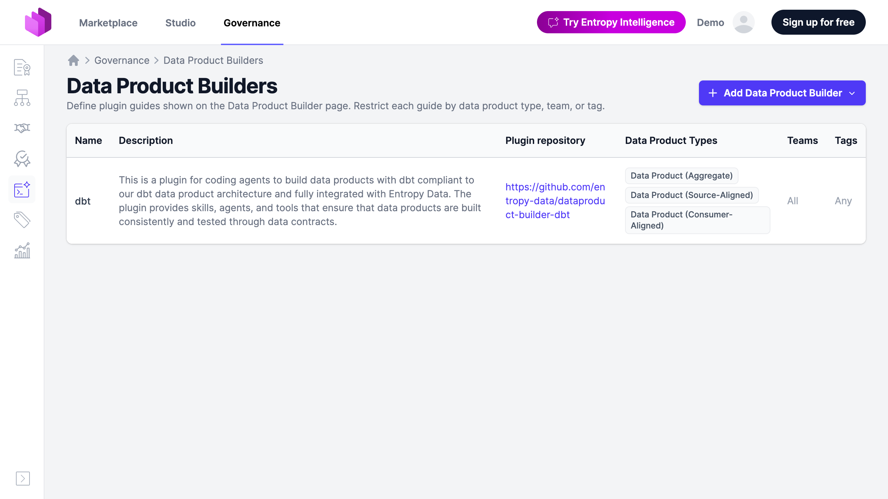Open the Entropy Data logo home
The image size is (888, 499).
tap(38, 22)
